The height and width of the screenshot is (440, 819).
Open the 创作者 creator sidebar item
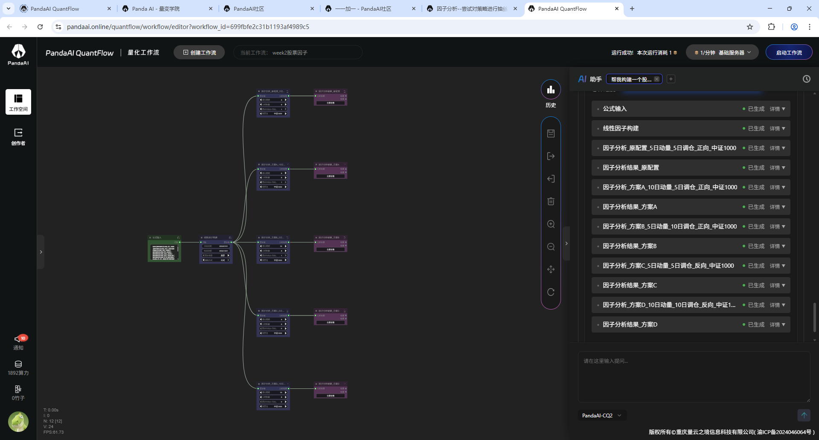coord(18,137)
